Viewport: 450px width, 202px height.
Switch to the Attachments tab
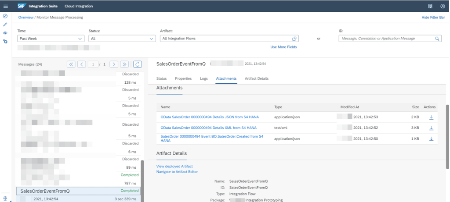pos(226,78)
